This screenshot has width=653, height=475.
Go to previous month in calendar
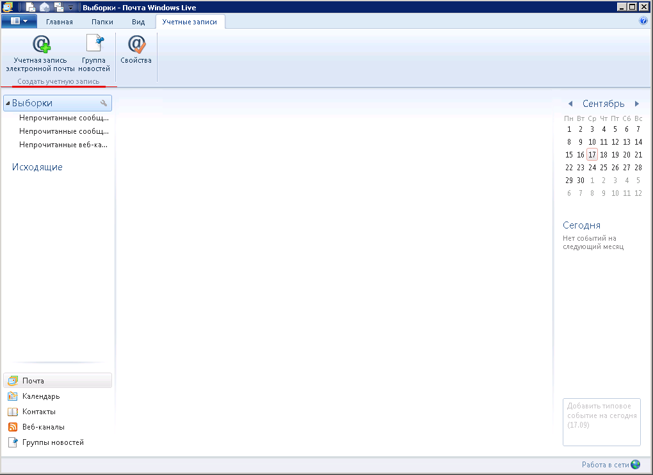click(x=570, y=104)
